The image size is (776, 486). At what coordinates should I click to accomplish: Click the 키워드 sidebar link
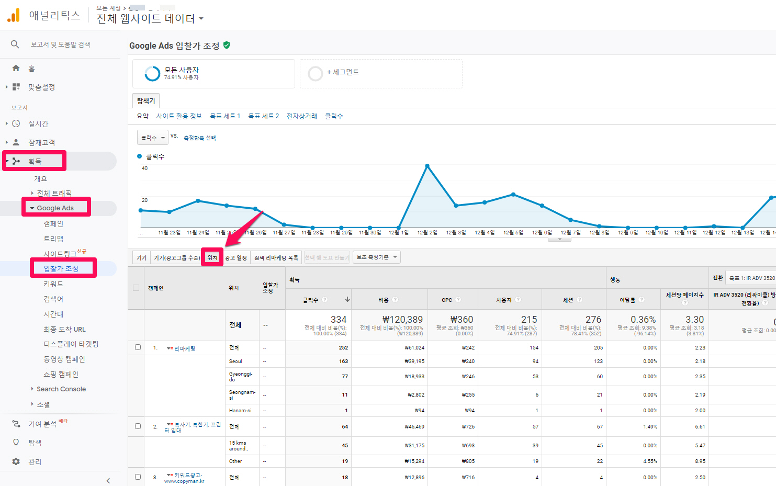(x=53, y=284)
